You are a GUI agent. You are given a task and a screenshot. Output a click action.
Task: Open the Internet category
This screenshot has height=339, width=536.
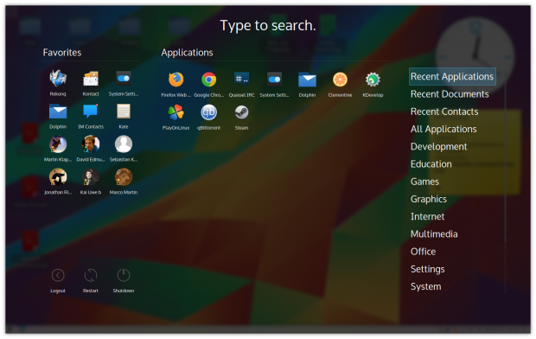pos(428,216)
